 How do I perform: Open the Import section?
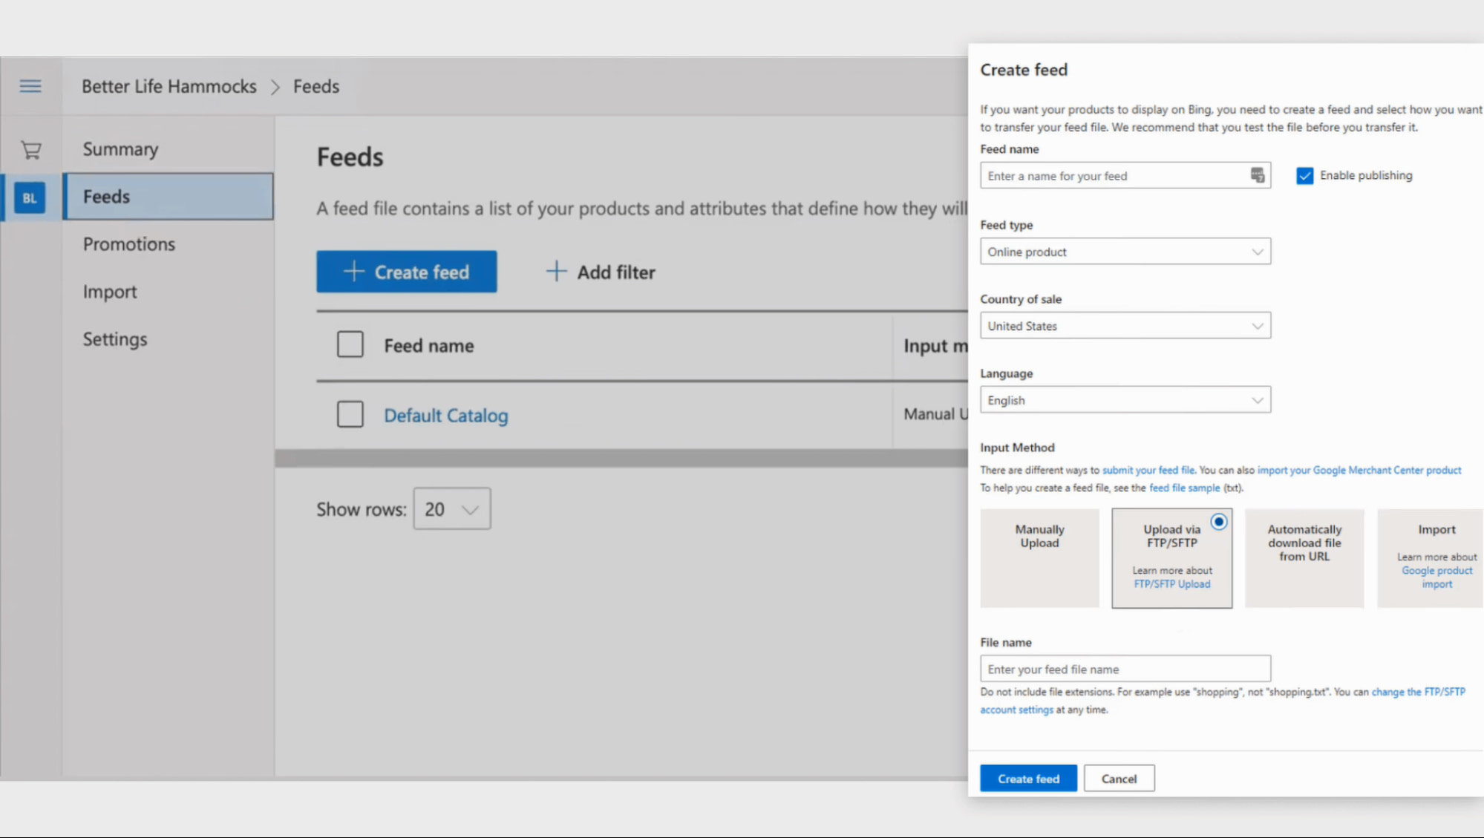coord(110,292)
